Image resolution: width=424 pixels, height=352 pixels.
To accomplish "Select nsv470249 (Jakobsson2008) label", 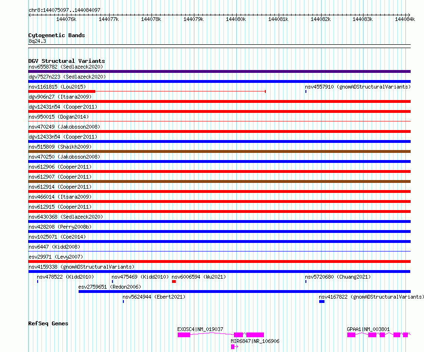I will click(64, 127).
